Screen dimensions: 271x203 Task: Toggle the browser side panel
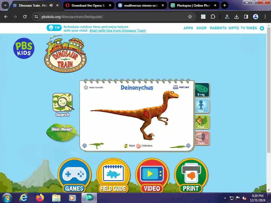click(246, 17)
